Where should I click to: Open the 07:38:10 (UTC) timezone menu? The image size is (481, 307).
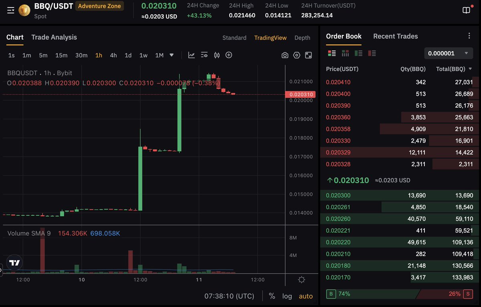click(x=229, y=296)
